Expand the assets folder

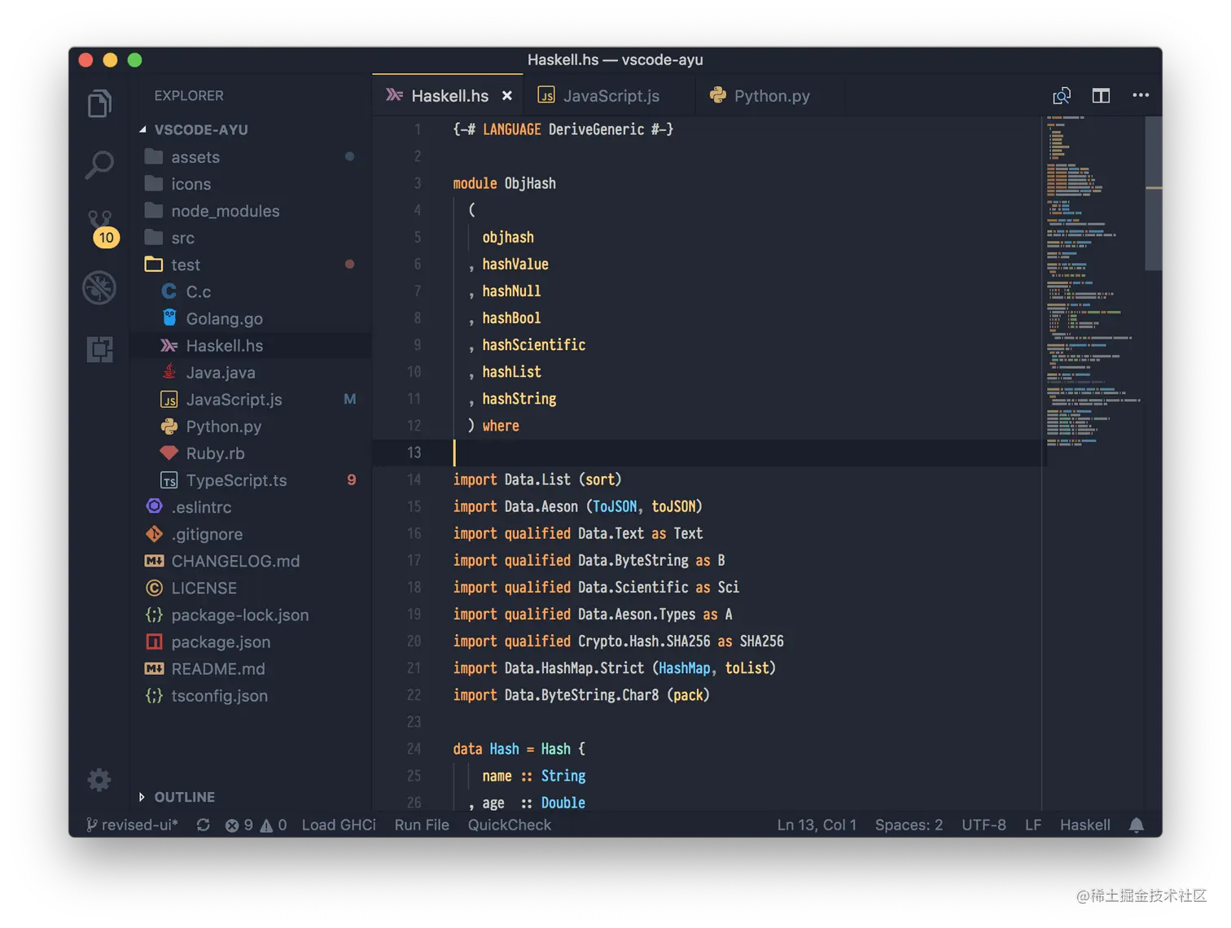pos(251,157)
